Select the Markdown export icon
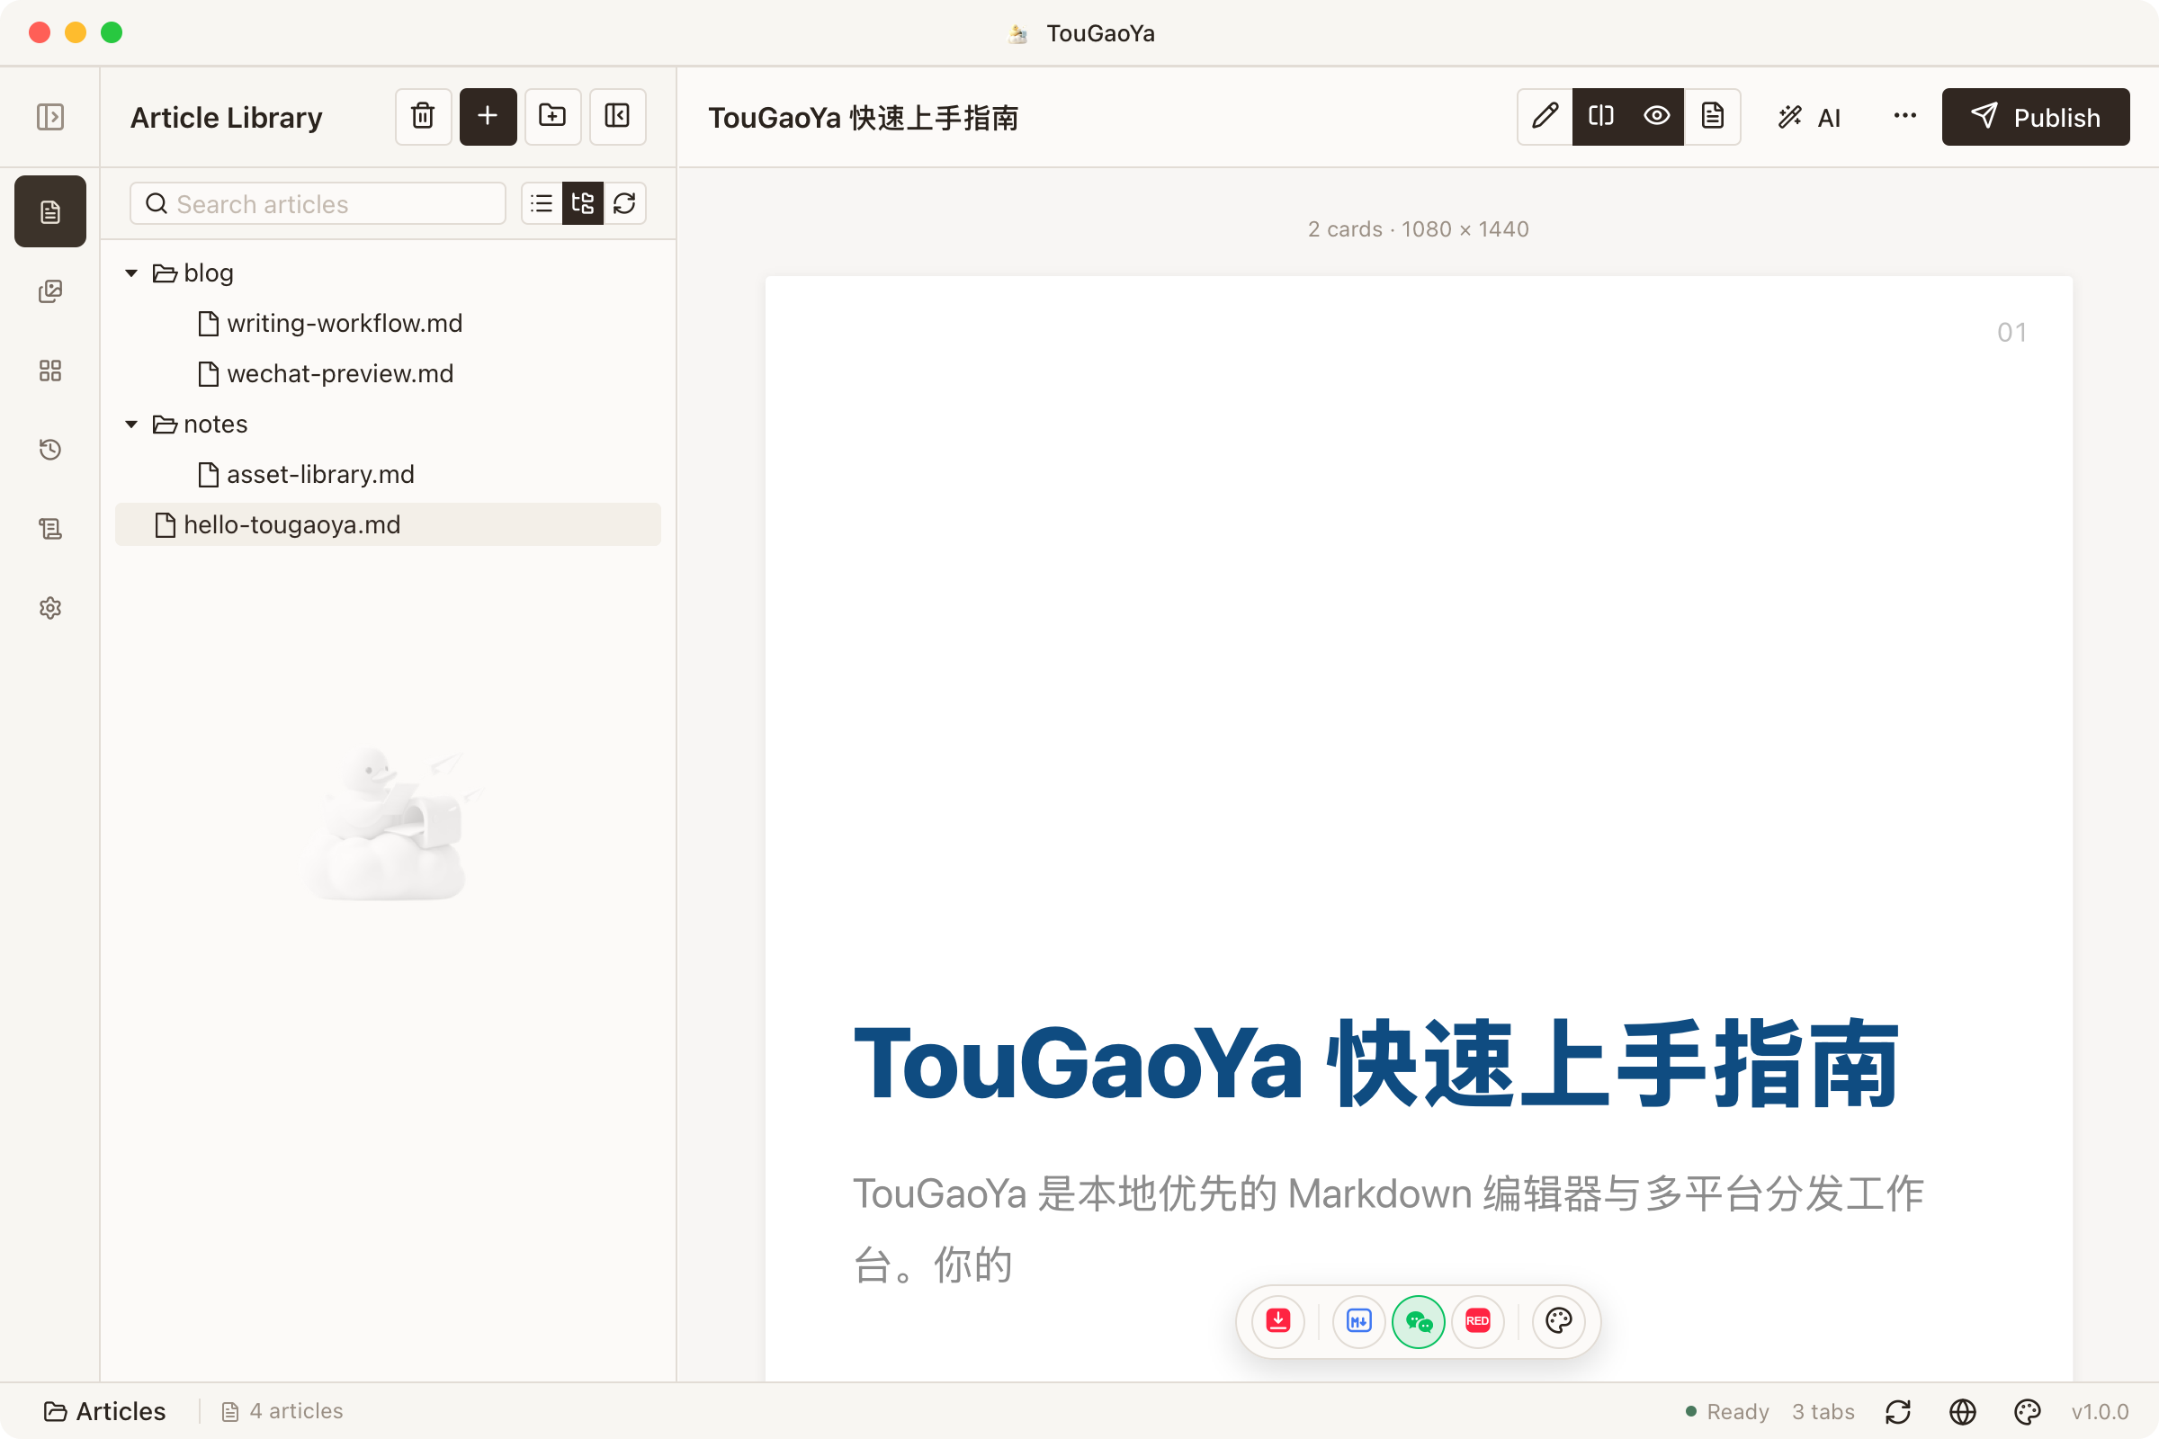 tap(1358, 1320)
